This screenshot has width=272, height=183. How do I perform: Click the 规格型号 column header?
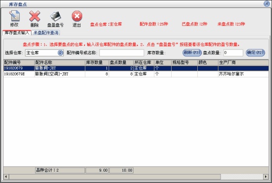pos(184,62)
